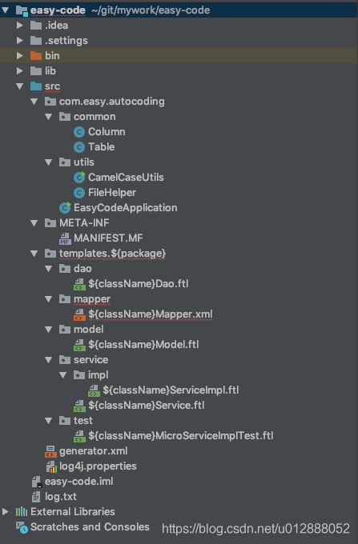
Task: Click the MANIFEST.MF file icon
Action: coord(65,238)
